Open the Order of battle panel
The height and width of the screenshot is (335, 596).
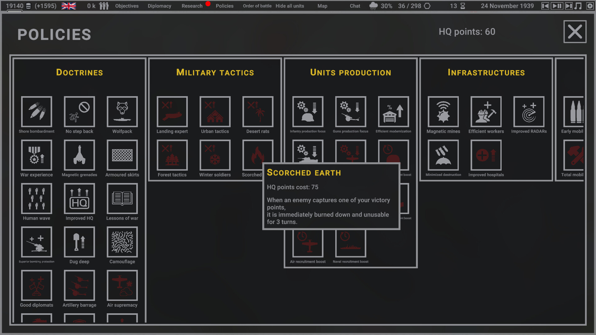click(x=257, y=6)
